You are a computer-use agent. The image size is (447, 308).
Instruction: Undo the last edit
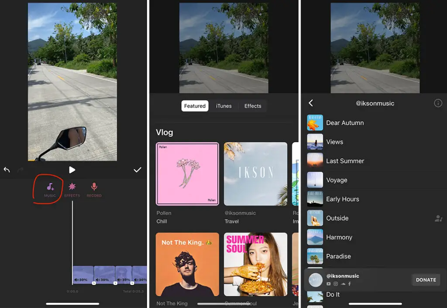(7, 170)
